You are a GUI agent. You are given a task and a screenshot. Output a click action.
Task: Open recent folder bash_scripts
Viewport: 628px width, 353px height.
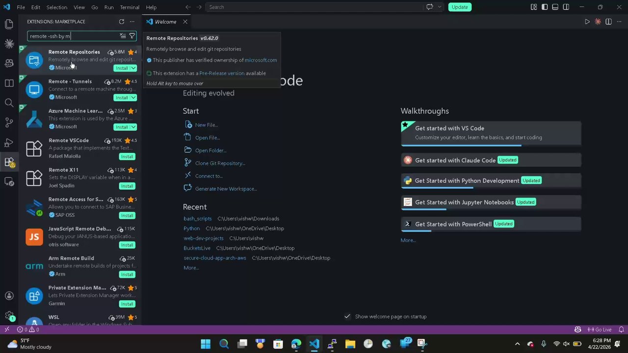[x=198, y=219]
